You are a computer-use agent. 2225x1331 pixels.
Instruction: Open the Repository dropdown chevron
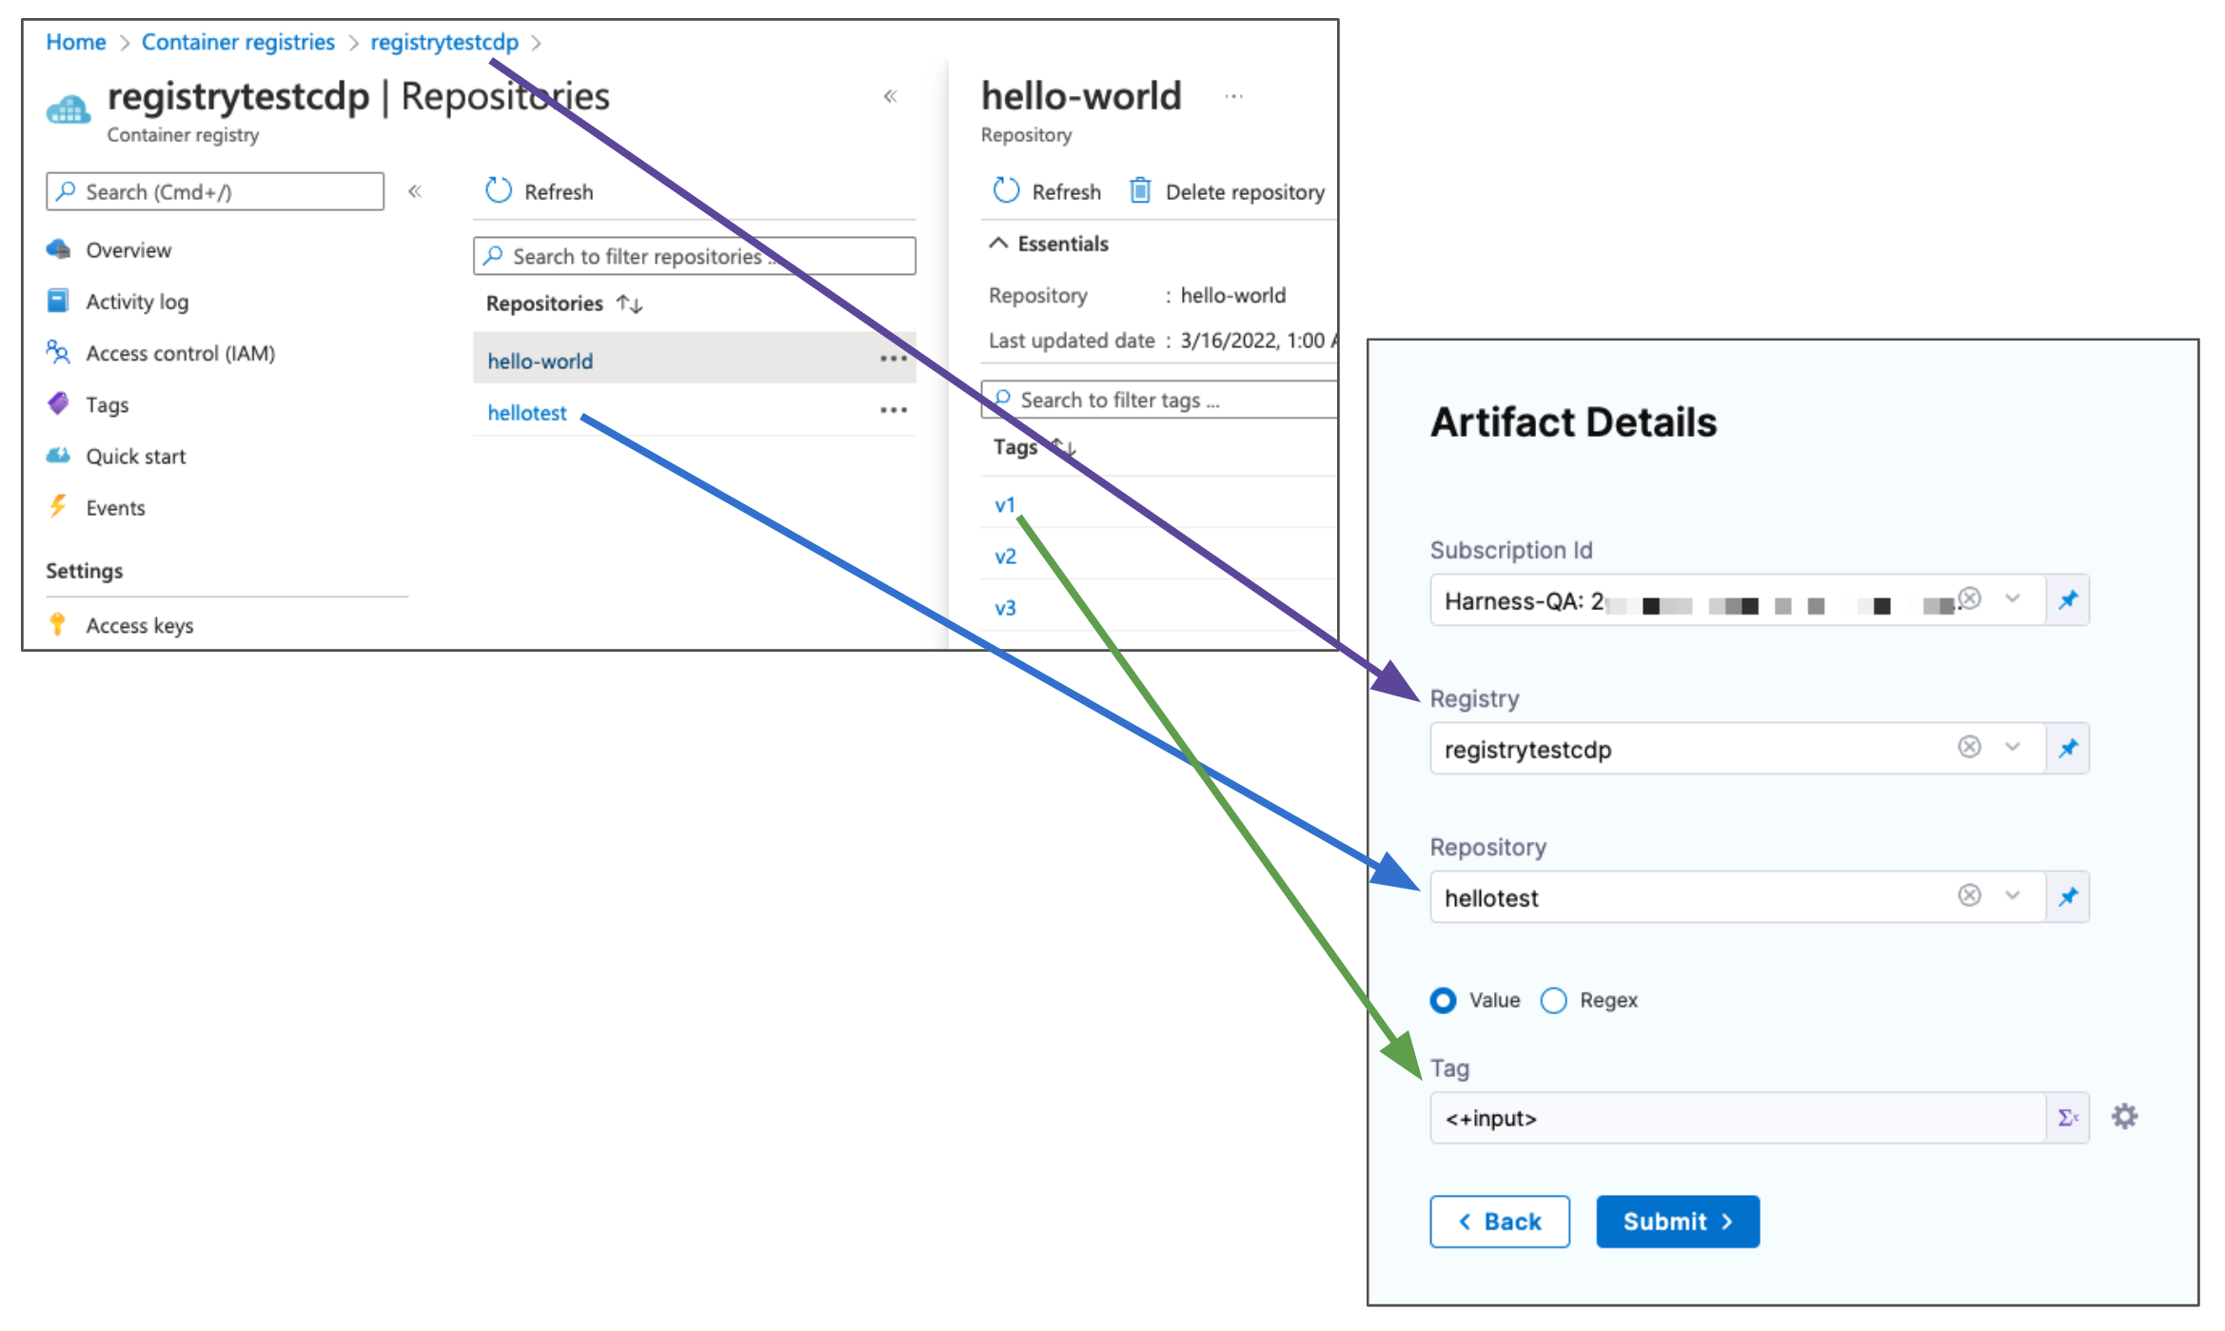tap(2012, 895)
